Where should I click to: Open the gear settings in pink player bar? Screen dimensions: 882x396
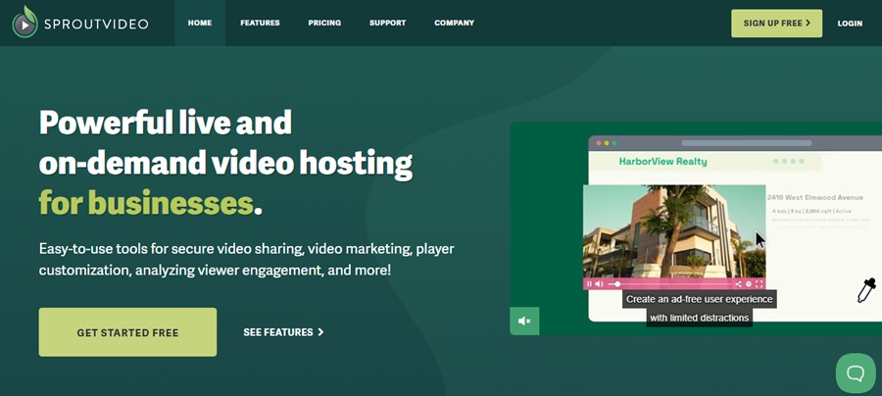click(749, 284)
